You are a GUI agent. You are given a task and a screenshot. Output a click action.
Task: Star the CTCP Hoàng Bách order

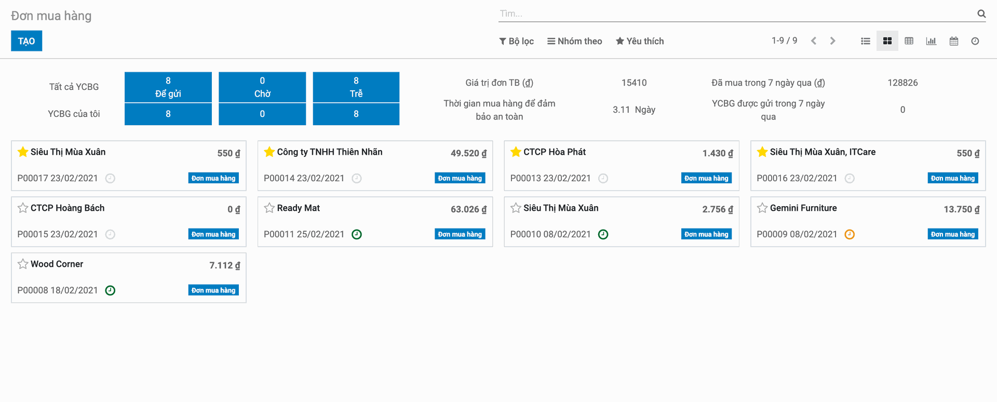pos(23,208)
